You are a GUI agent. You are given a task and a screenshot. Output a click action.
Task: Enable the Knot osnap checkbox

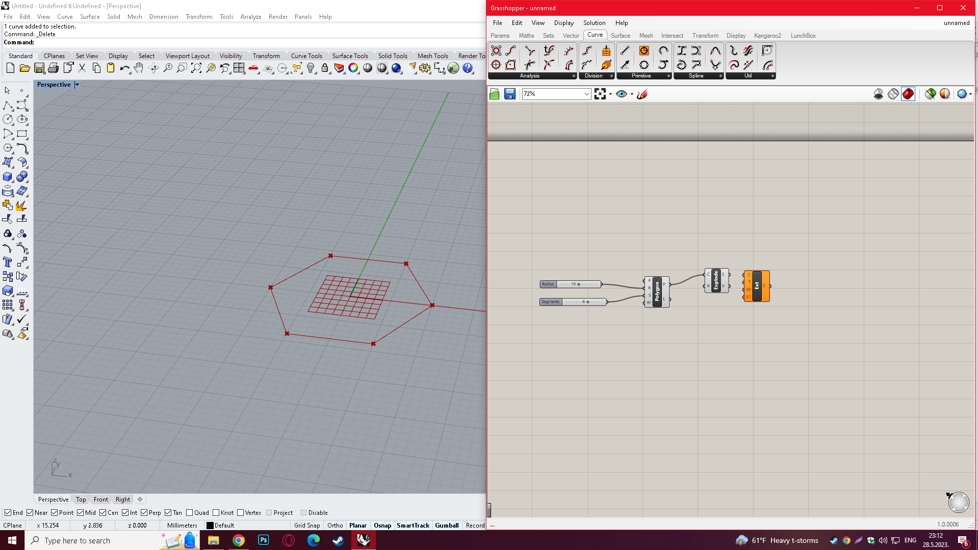click(216, 513)
